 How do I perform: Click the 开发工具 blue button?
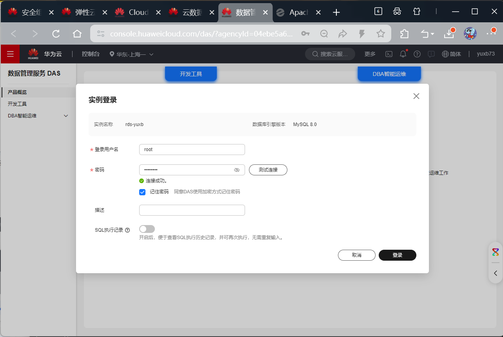[x=191, y=74]
